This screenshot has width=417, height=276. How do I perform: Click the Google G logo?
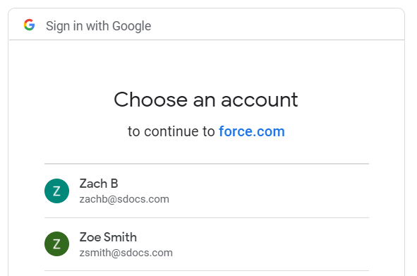[29, 25]
